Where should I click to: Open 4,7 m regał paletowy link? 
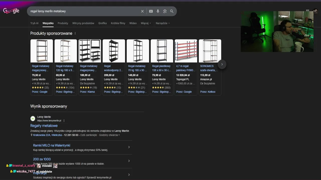186,68
